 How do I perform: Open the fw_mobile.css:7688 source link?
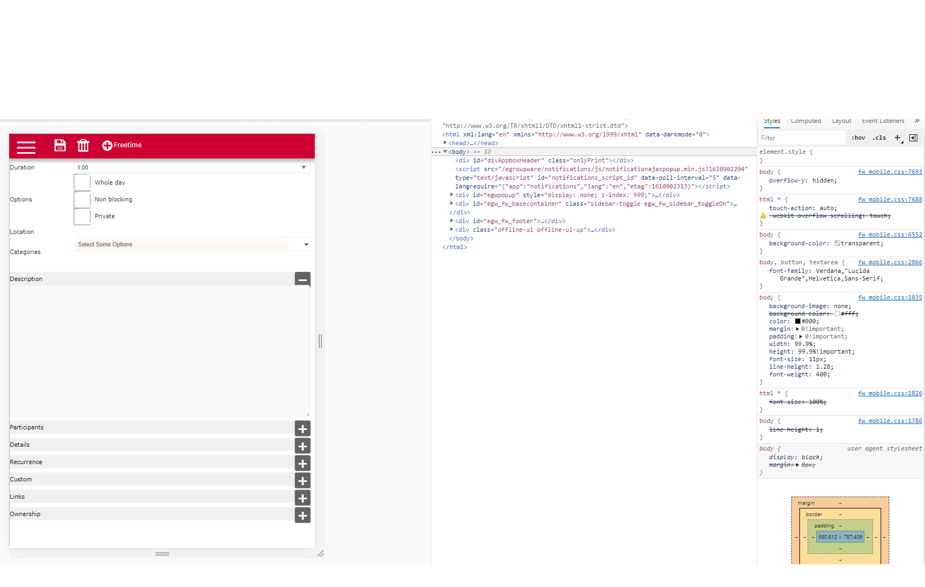(890, 200)
